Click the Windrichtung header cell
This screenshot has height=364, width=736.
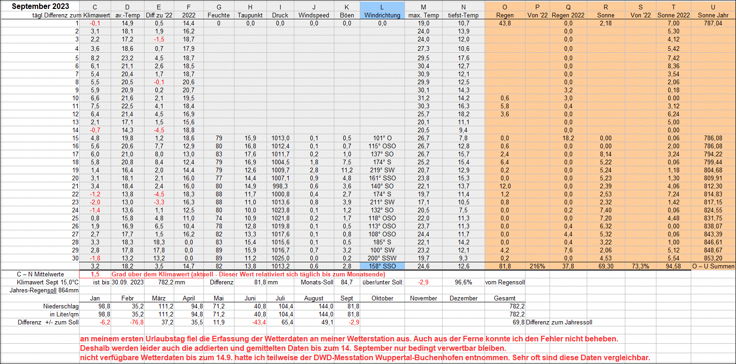[382, 15]
